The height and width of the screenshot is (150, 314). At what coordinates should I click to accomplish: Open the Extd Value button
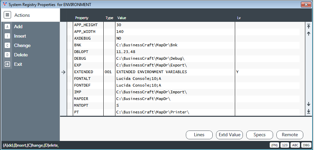click(x=229, y=135)
